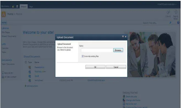Click the site logo icon

point(4,14)
